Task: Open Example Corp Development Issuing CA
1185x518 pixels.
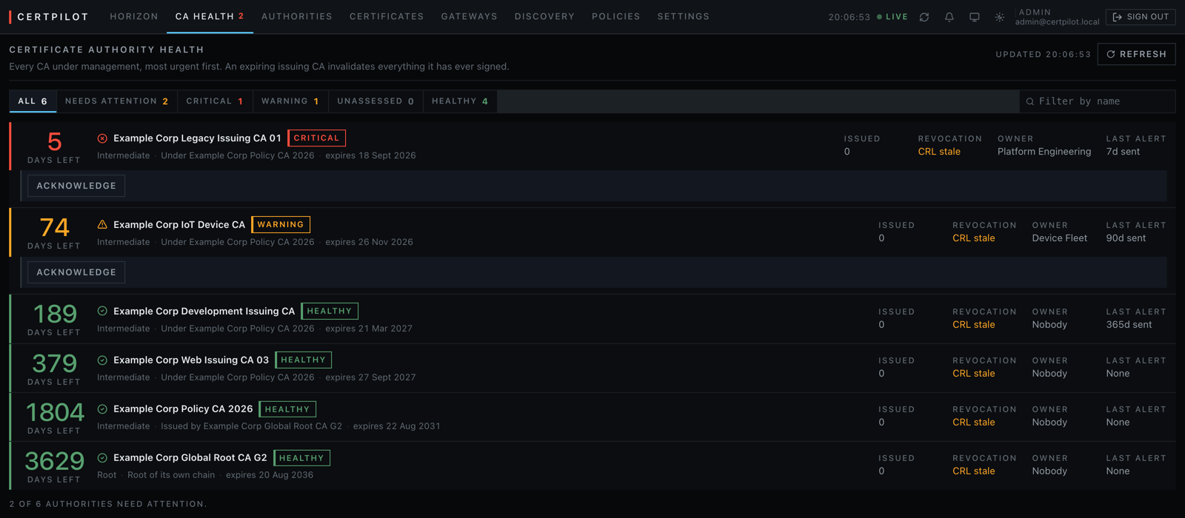Action: [x=204, y=311]
